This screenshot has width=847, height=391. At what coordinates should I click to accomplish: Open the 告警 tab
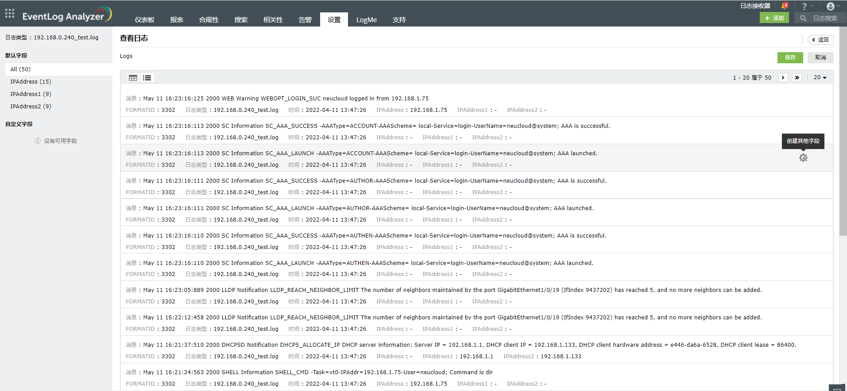305,20
